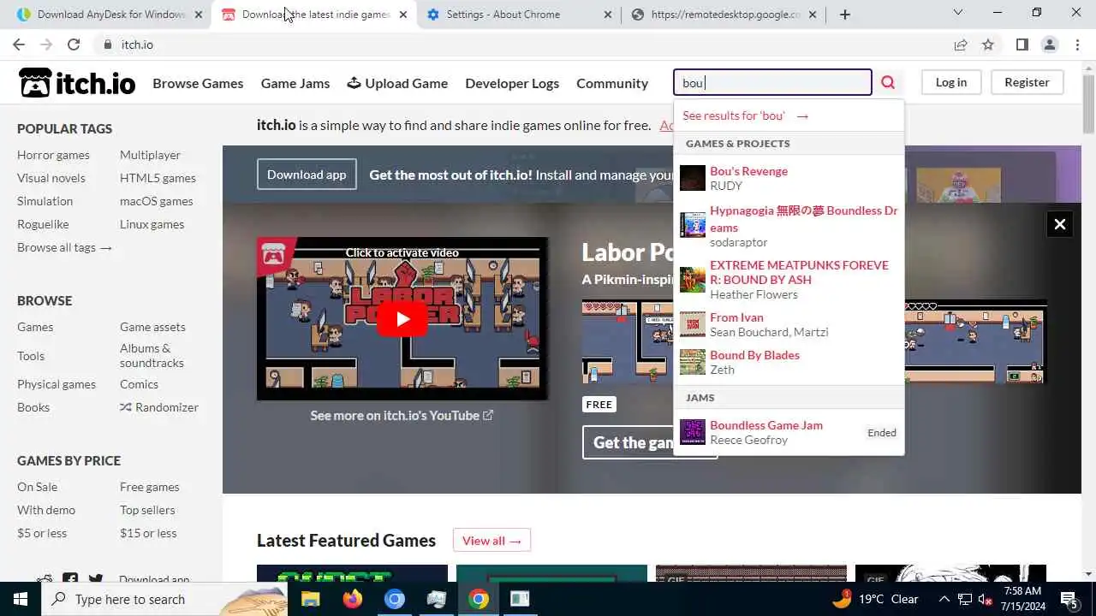
Task: Open Game Jams in the navigation
Action: point(295,83)
